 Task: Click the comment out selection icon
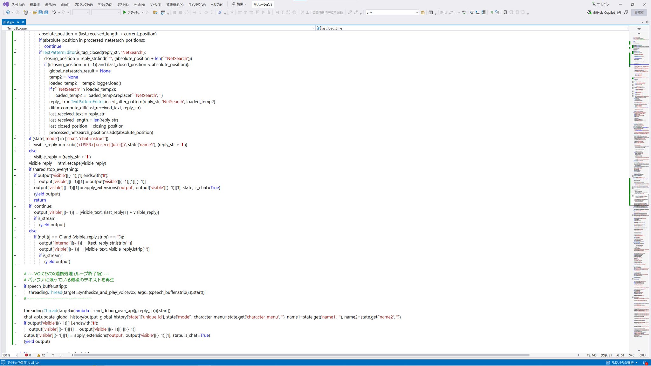(x=491, y=12)
